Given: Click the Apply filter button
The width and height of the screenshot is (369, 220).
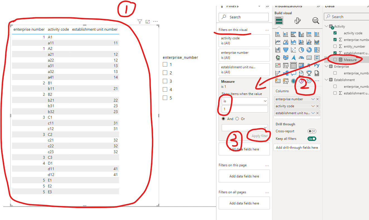Looking at the screenshot, I should (260, 136).
